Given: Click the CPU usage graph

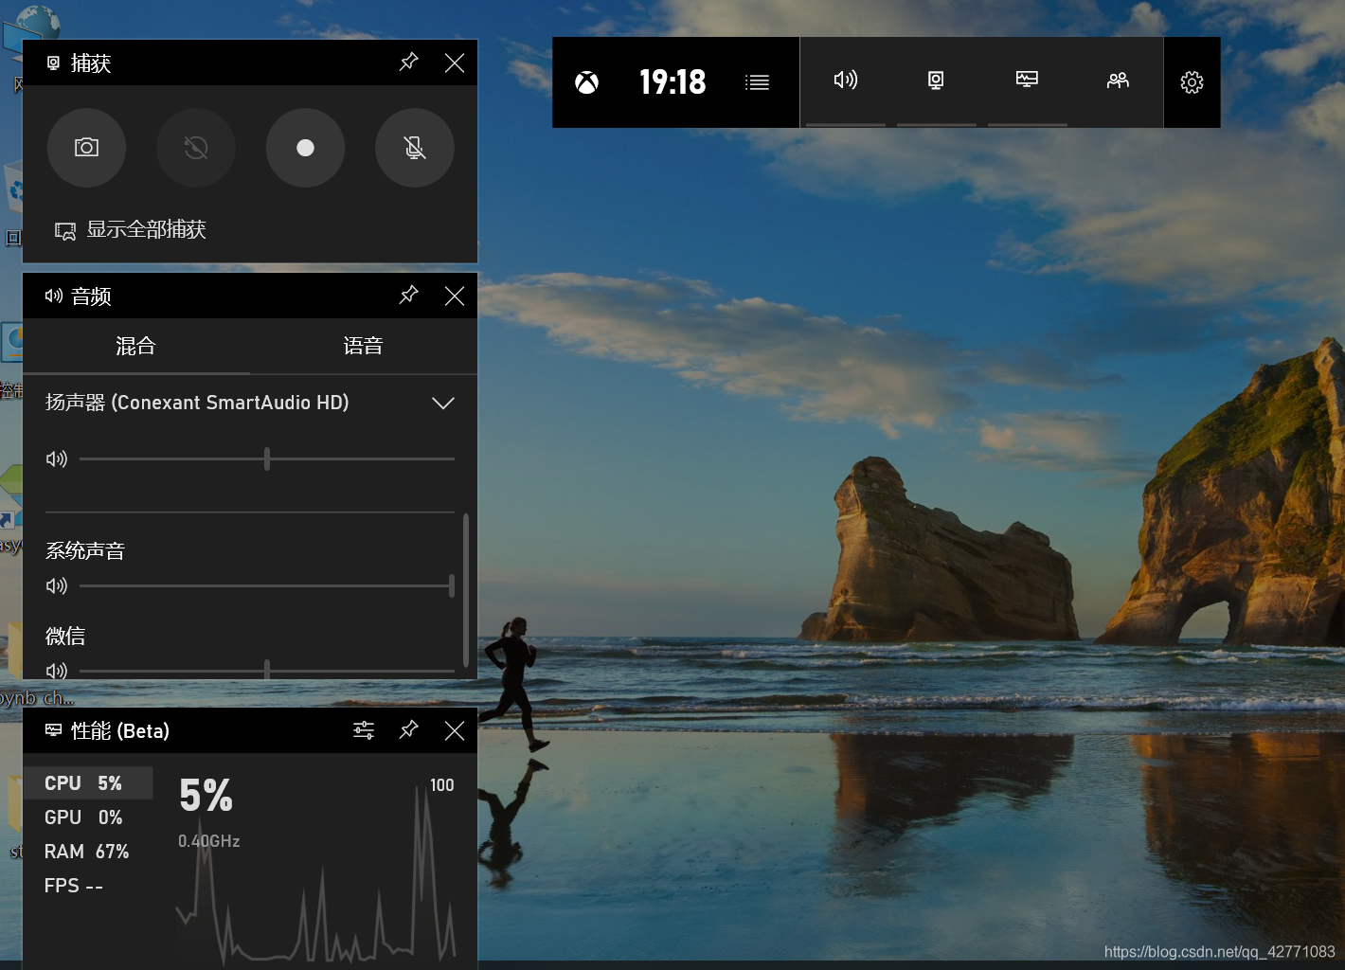Looking at the screenshot, I should tap(316, 876).
